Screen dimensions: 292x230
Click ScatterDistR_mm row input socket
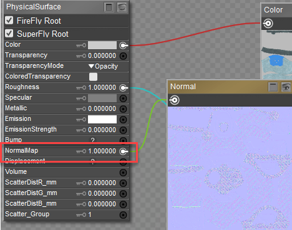coord(124,183)
